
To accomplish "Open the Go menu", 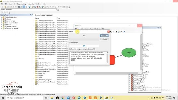I will (14, 4).
